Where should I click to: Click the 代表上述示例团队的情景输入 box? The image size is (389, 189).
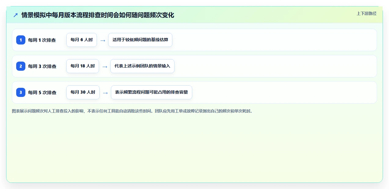tap(142, 66)
